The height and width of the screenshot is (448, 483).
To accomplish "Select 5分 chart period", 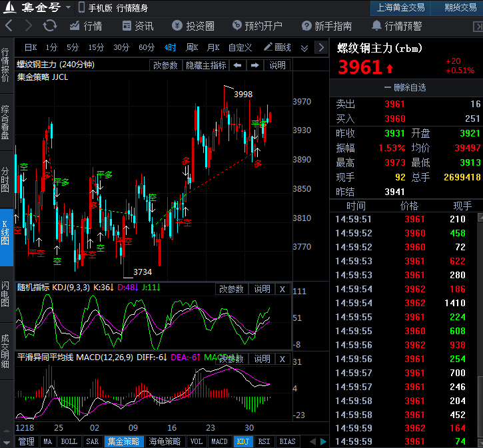I will (x=73, y=47).
